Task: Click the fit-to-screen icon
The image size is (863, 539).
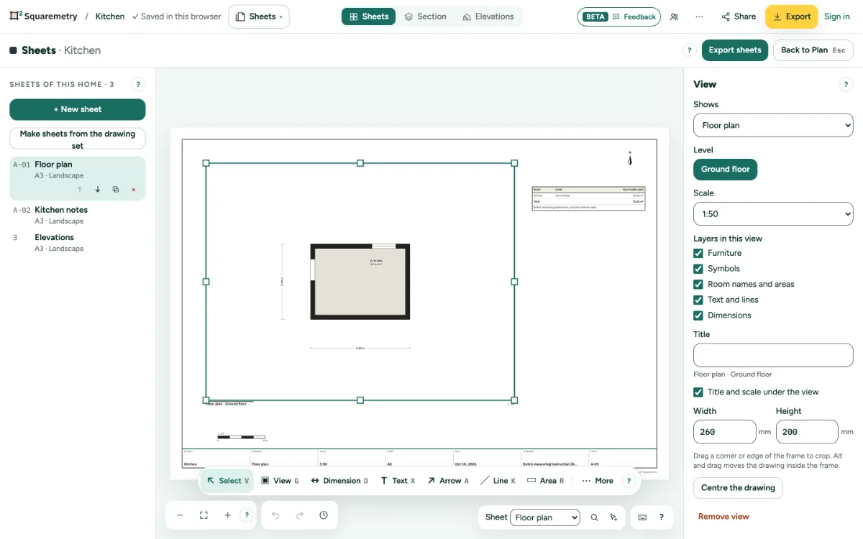Action: click(x=204, y=515)
